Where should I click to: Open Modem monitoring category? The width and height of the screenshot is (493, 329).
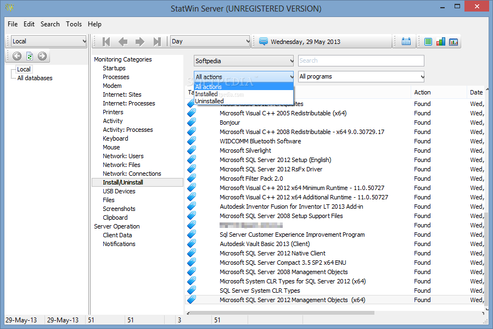coord(112,86)
